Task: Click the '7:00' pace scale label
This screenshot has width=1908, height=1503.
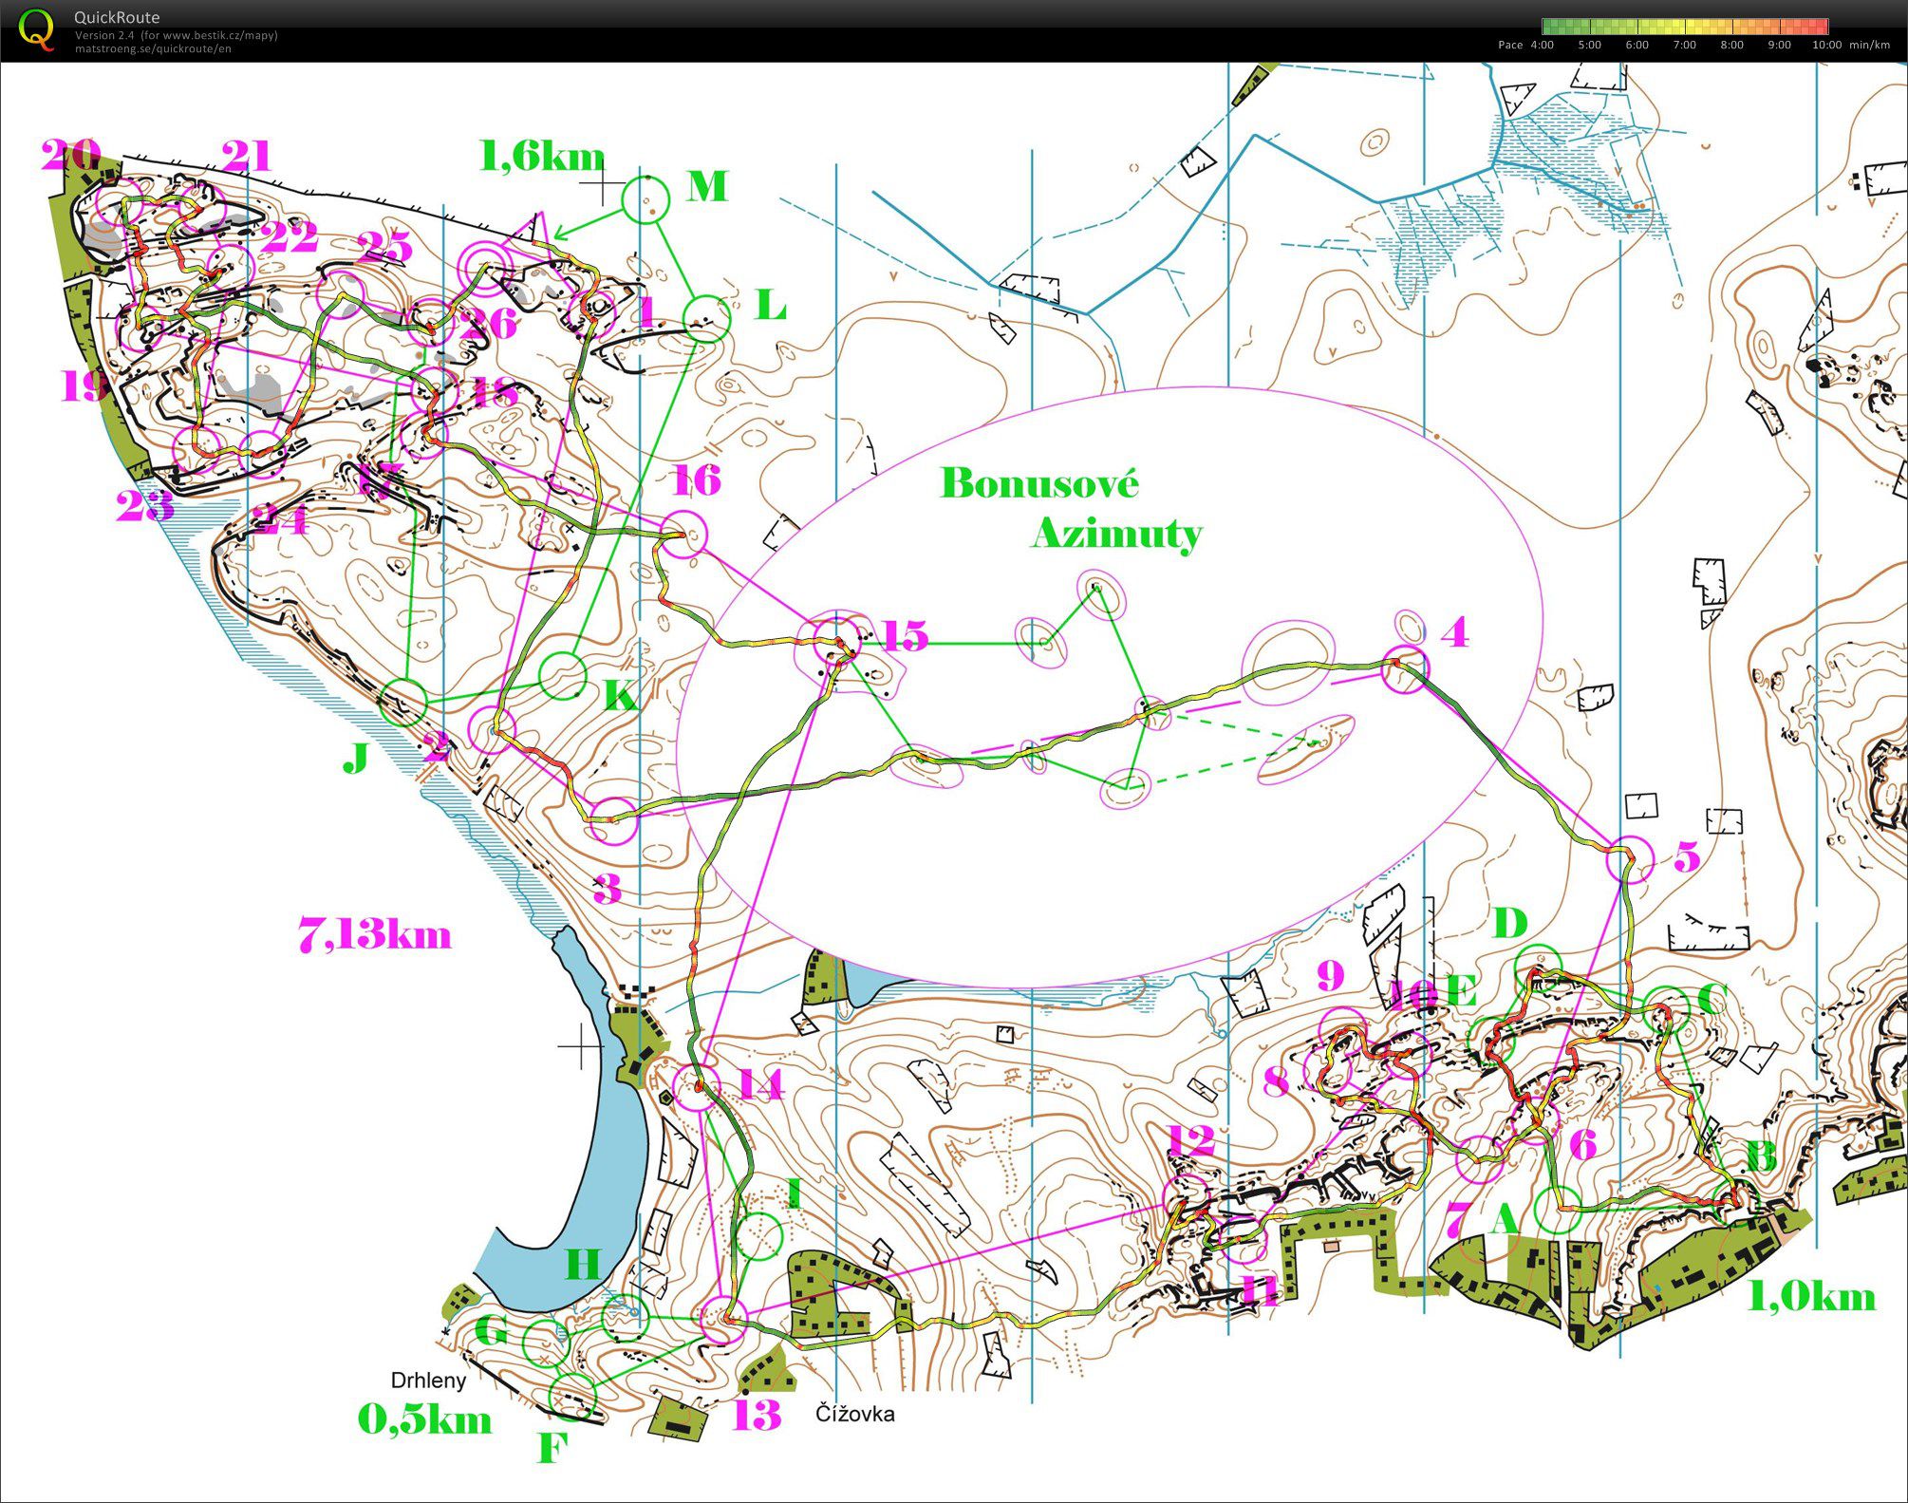Action: click(1684, 45)
